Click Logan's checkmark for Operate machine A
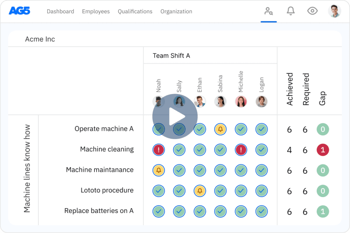The image size is (350, 233). tap(261, 129)
